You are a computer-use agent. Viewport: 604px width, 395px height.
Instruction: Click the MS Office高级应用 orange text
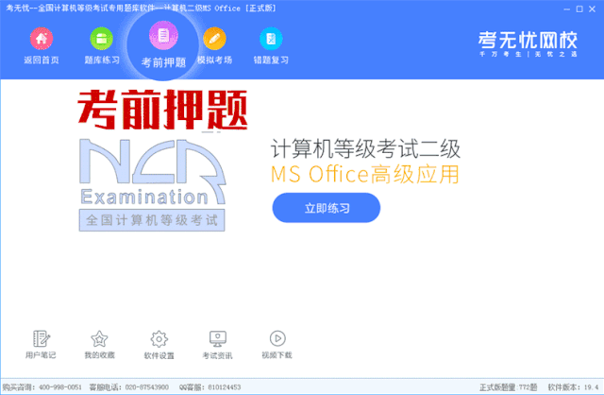[365, 175]
